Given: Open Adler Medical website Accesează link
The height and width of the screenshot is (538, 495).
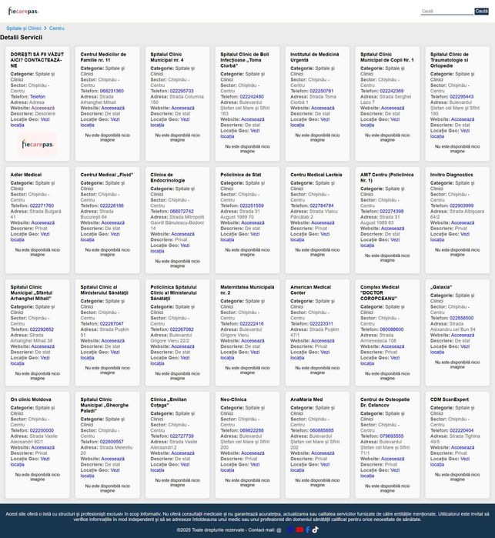Looking at the screenshot, I should [43, 222].
